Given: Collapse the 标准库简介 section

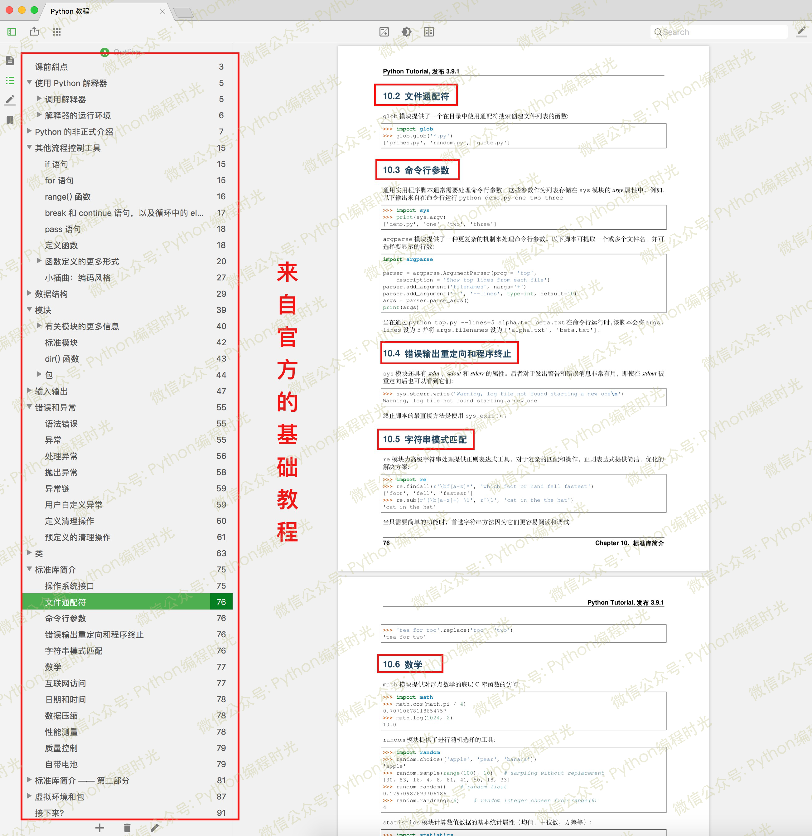Looking at the screenshot, I should coord(29,569).
